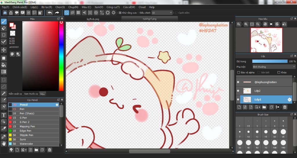Click the export/share icon in toolbar
This screenshot has width=297, height=158.
[11, 13]
